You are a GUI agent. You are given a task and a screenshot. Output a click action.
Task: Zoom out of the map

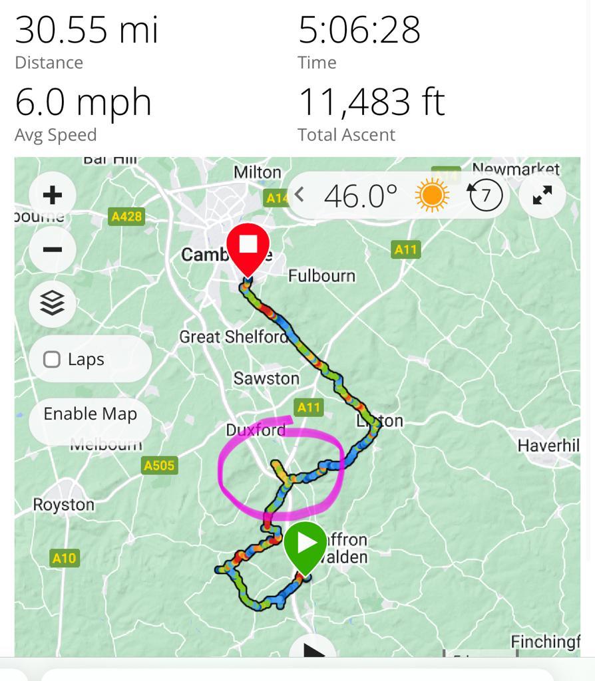pyautogui.click(x=53, y=249)
